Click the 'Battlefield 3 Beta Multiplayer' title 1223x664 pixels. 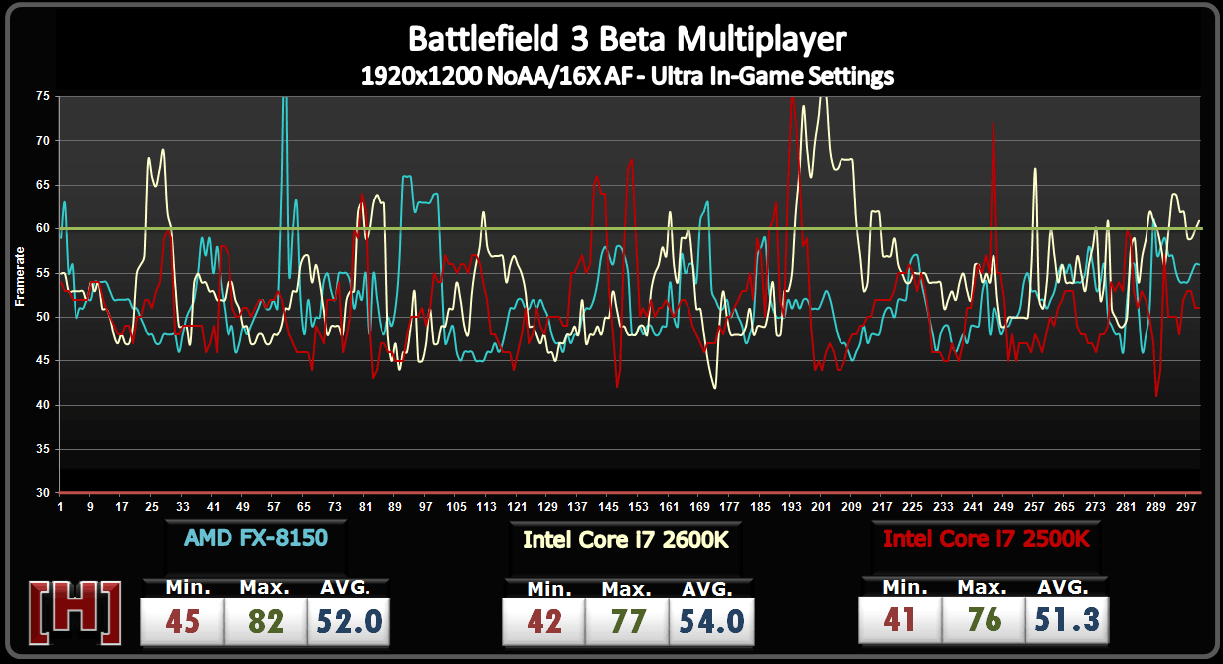pyautogui.click(x=628, y=40)
